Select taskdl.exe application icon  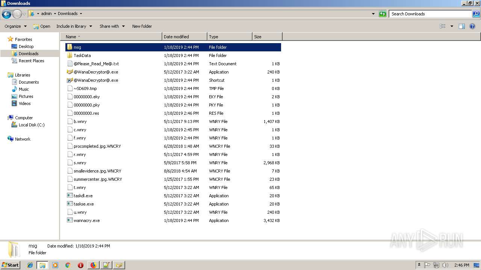70,196
